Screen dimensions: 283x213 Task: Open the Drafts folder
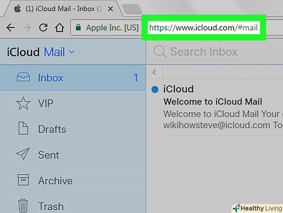[x=73, y=129]
